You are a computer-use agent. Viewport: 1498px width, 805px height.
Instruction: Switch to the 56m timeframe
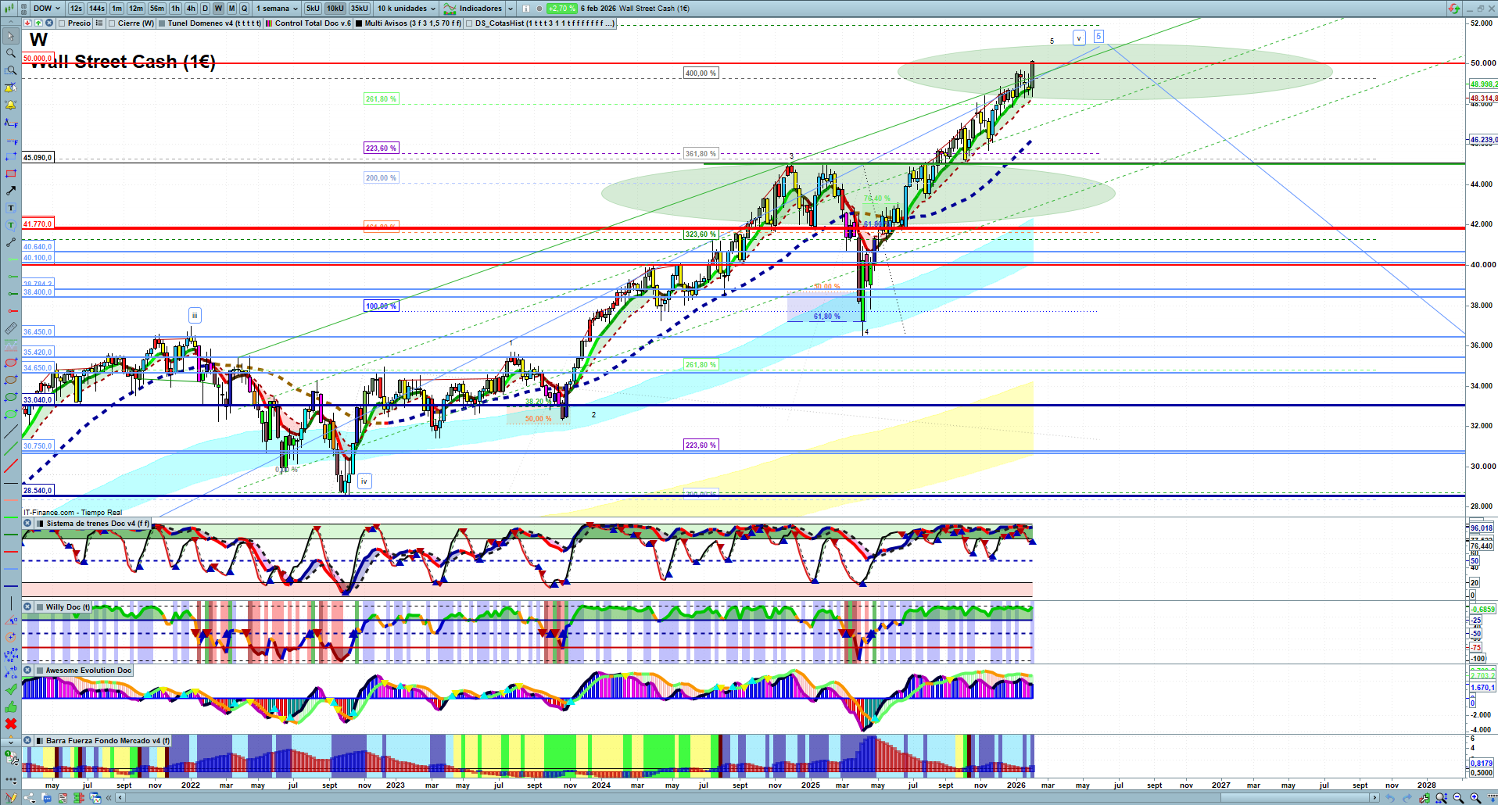(157, 9)
